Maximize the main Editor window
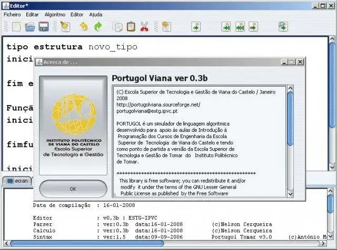 point(323,6)
